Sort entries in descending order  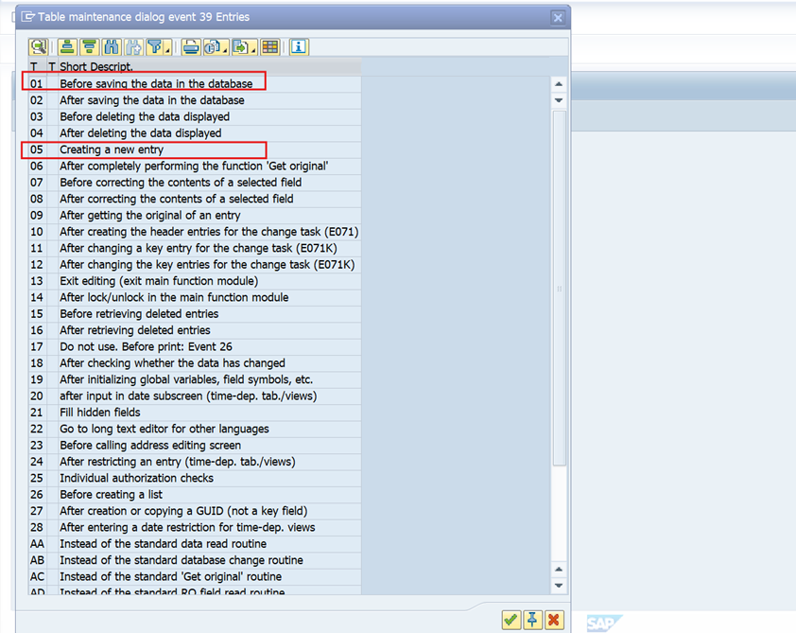coord(89,46)
